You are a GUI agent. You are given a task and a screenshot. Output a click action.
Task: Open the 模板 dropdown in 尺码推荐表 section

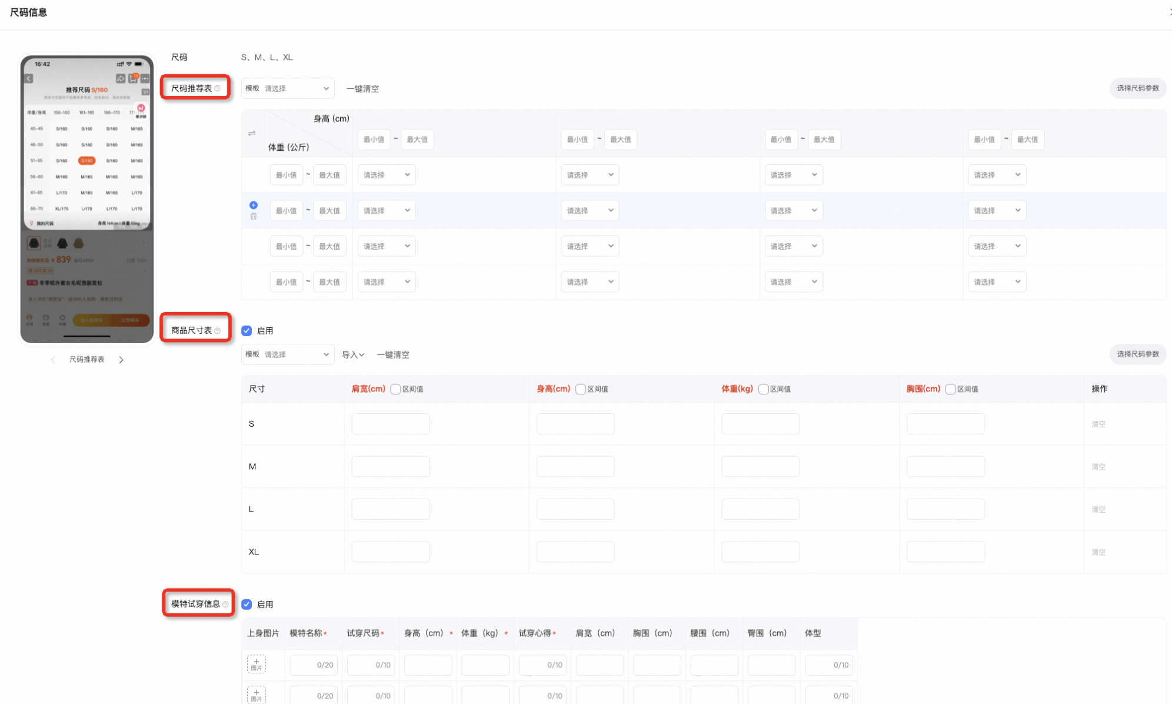pyautogui.click(x=288, y=88)
